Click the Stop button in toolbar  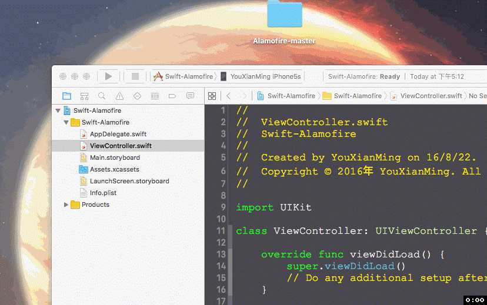pos(135,76)
